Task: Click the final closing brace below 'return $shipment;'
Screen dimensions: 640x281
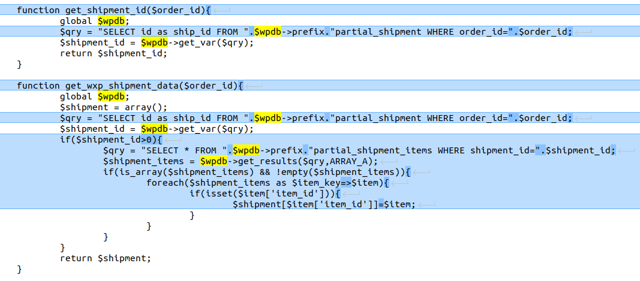Action: [20, 269]
